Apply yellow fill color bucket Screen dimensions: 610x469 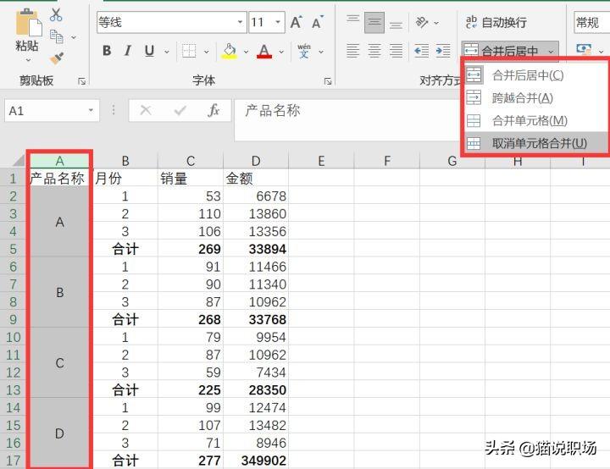pyautogui.click(x=230, y=51)
